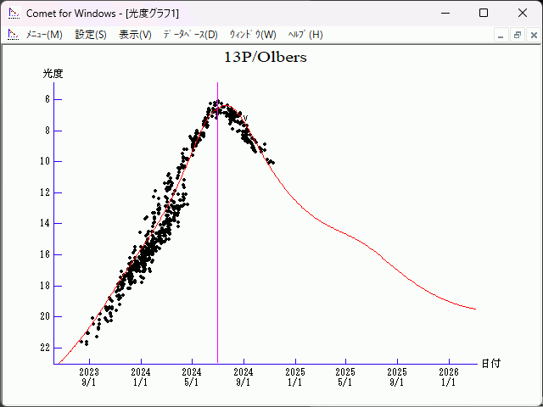This screenshot has width=543, height=407.
Task: Maximize the Comet for Windows application window
Action: coord(484,13)
